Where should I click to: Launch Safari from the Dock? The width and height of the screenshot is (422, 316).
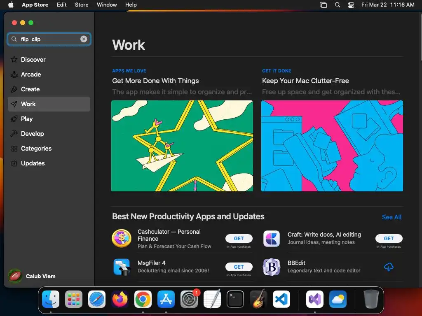coord(96,299)
